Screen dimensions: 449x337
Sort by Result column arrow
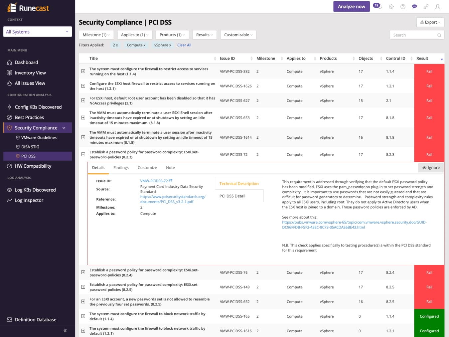coord(442,59)
